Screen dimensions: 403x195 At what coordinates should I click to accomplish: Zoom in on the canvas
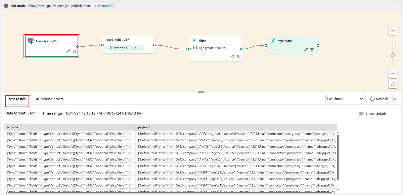click(x=393, y=31)
